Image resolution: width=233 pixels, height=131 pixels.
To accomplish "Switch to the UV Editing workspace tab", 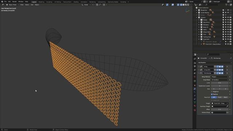I will (58, 2).
